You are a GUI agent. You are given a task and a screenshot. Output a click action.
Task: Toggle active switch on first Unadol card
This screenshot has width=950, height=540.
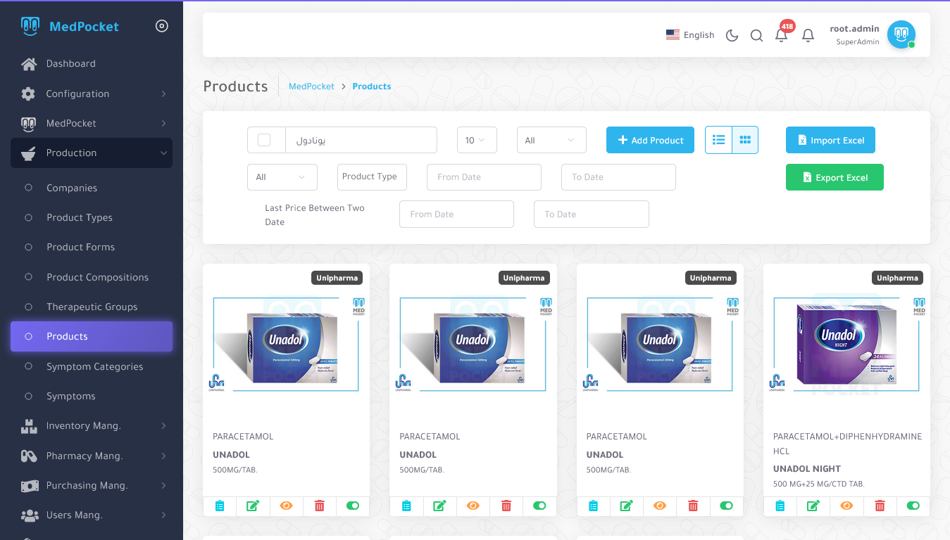pyautogui.click(x=353, y=506)
